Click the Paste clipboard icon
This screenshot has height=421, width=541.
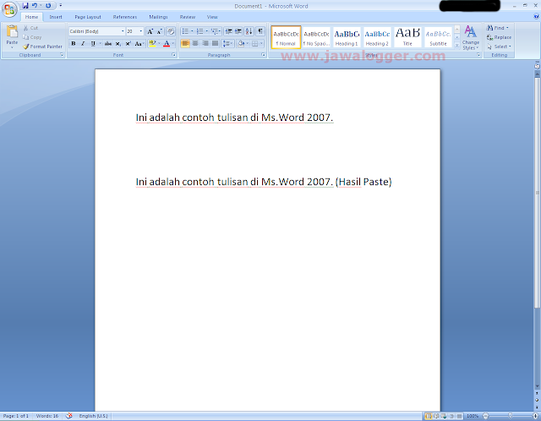(x=12, y=32)
